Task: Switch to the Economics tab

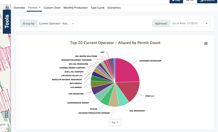Action: click(114, 8)
